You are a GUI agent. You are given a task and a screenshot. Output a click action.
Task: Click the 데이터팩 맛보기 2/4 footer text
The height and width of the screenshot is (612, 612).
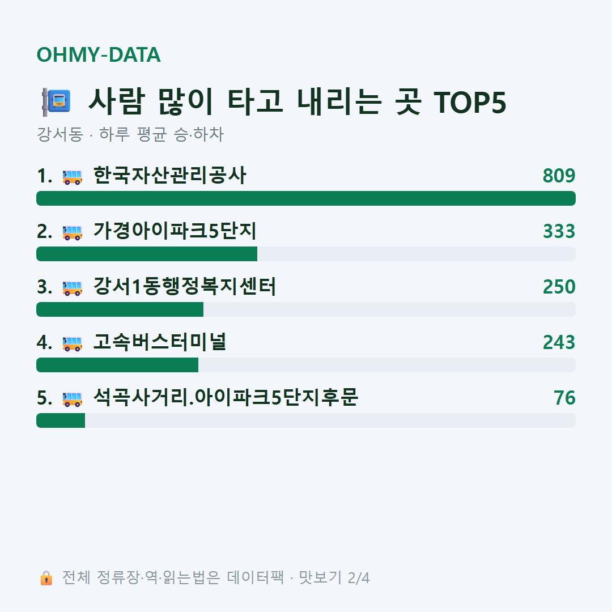(298, 577)
